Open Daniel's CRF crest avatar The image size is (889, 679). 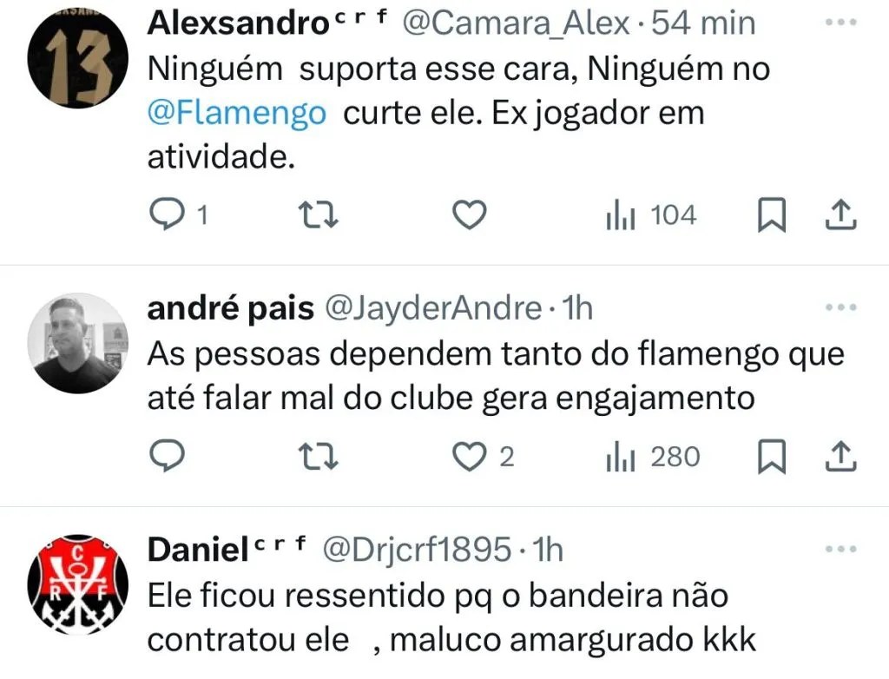coord(77,584)
